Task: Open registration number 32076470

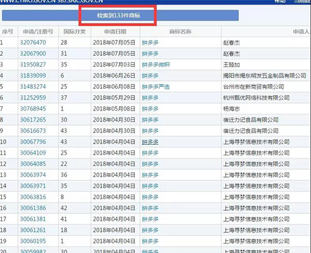Action: click(33, 42)
